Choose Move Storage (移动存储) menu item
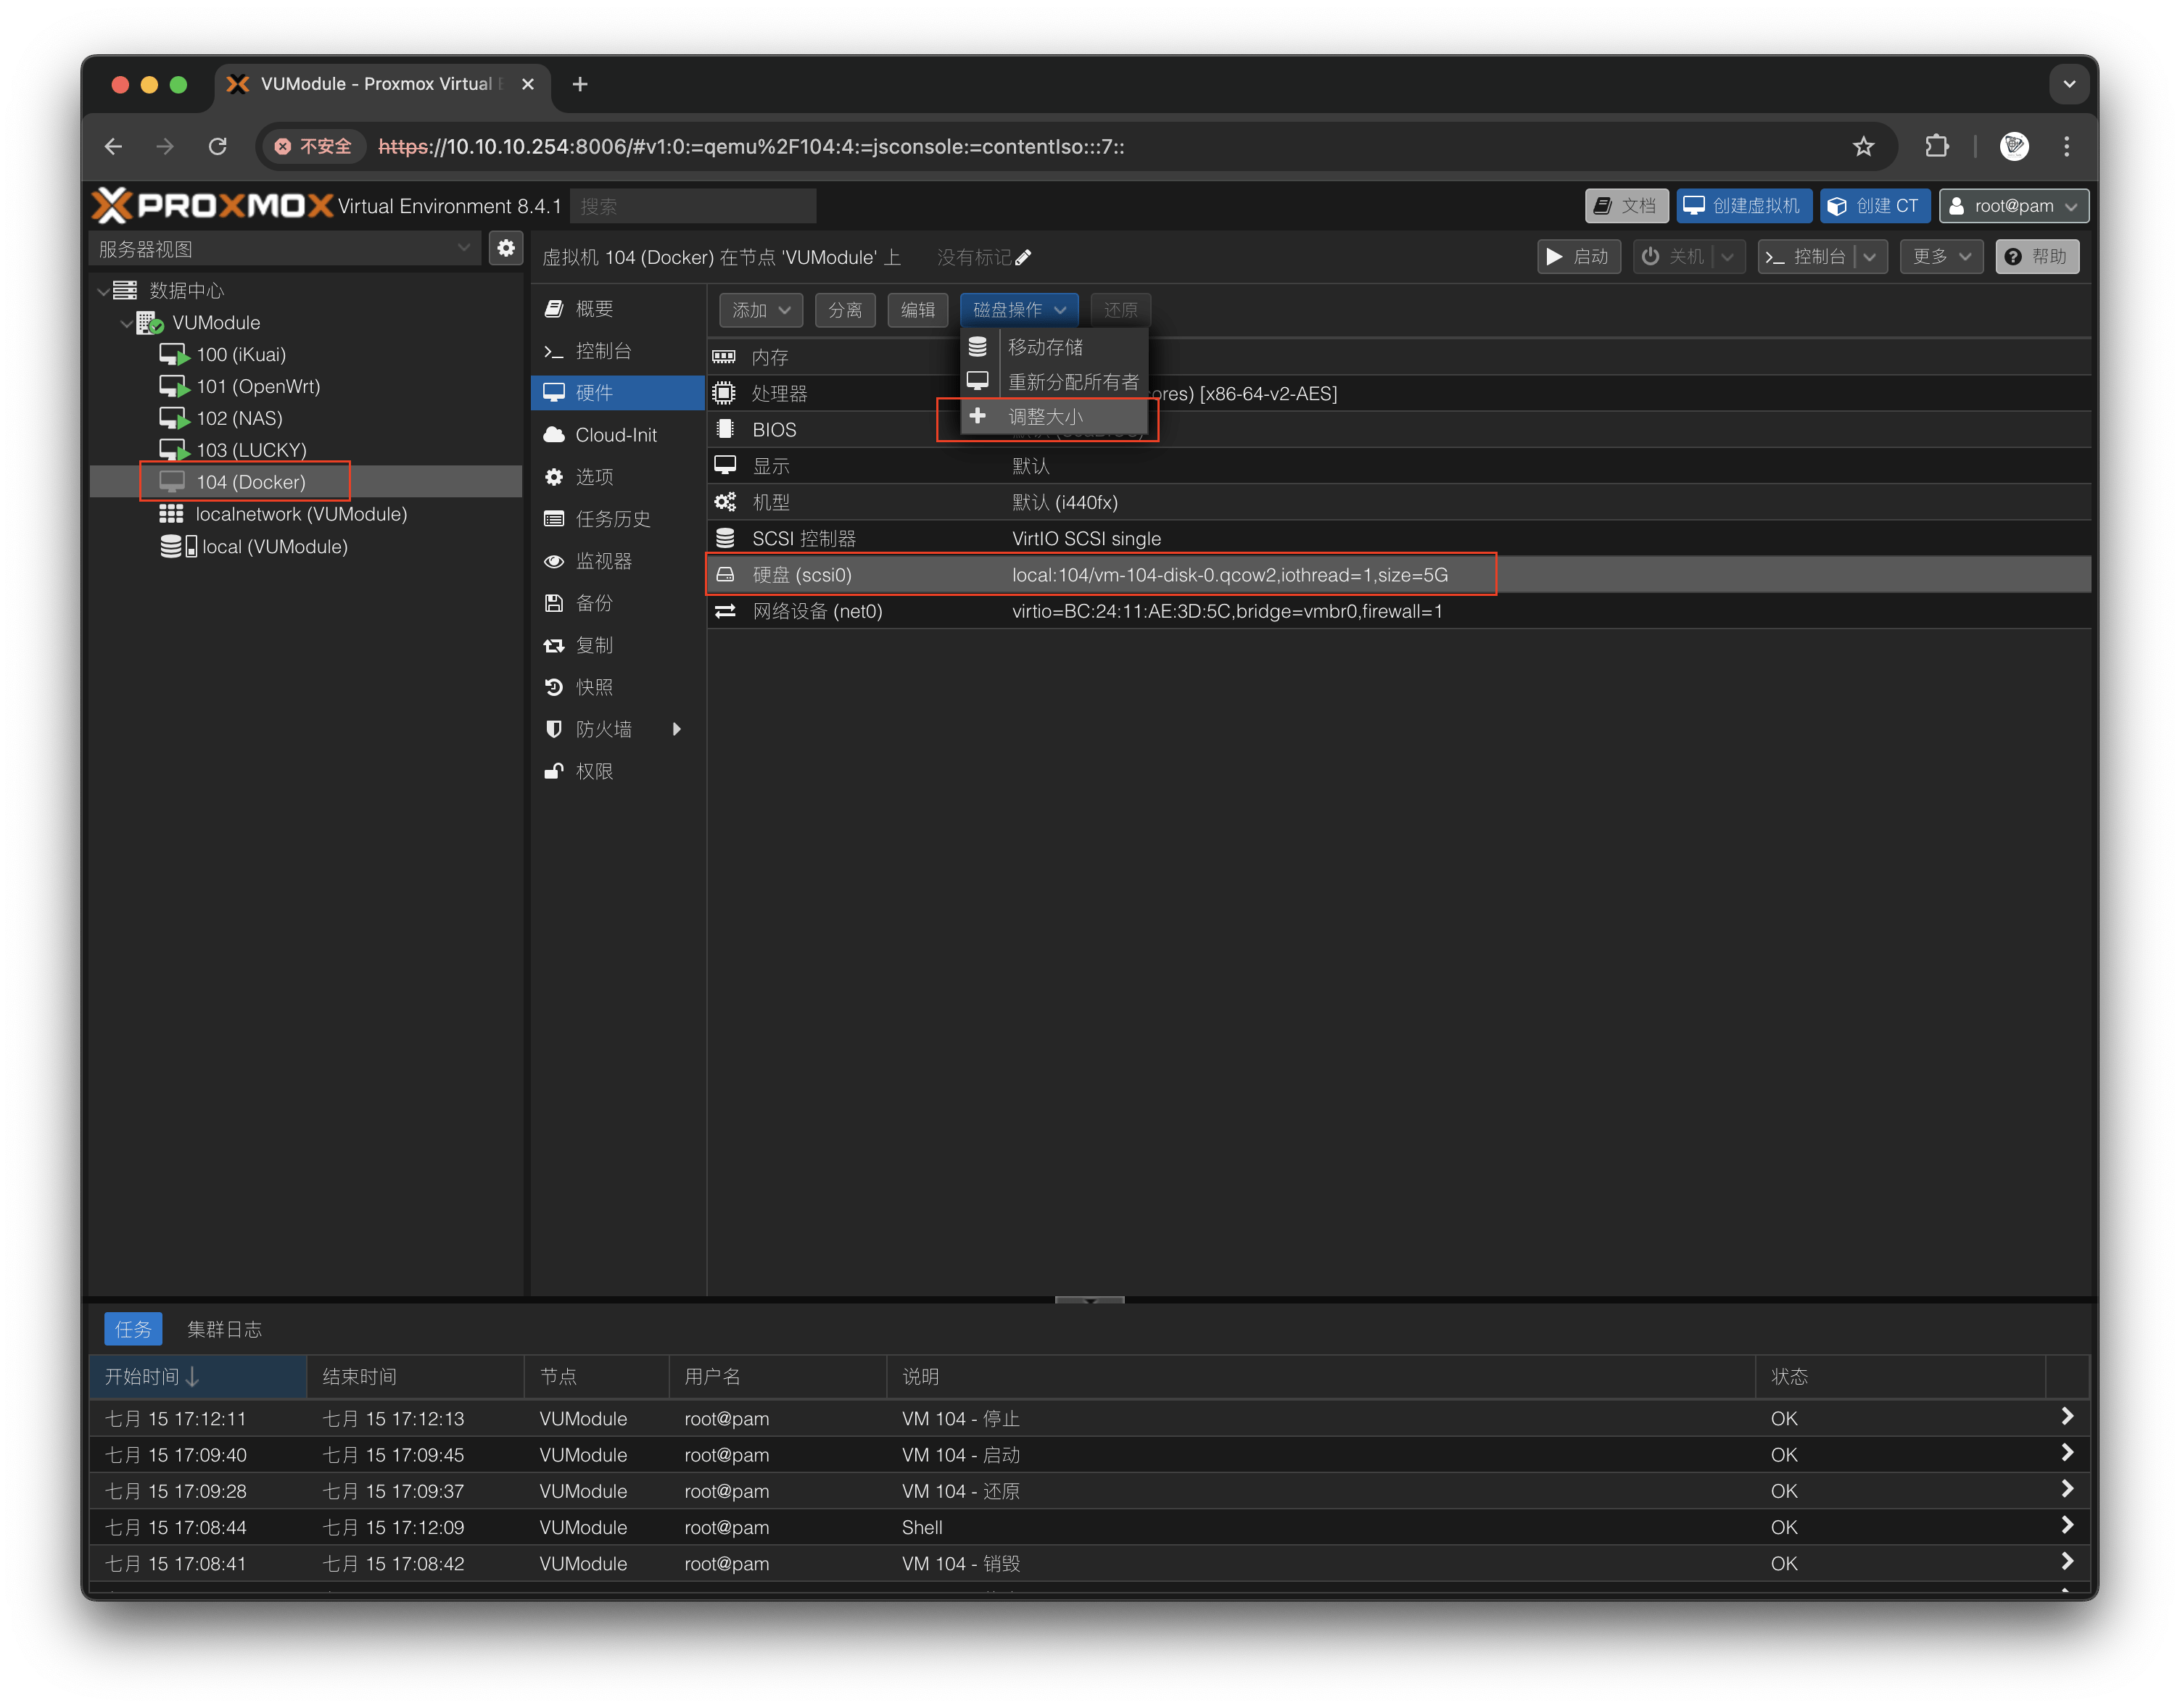This screenshot has height=1708, width=2180. pos(1044,347)
